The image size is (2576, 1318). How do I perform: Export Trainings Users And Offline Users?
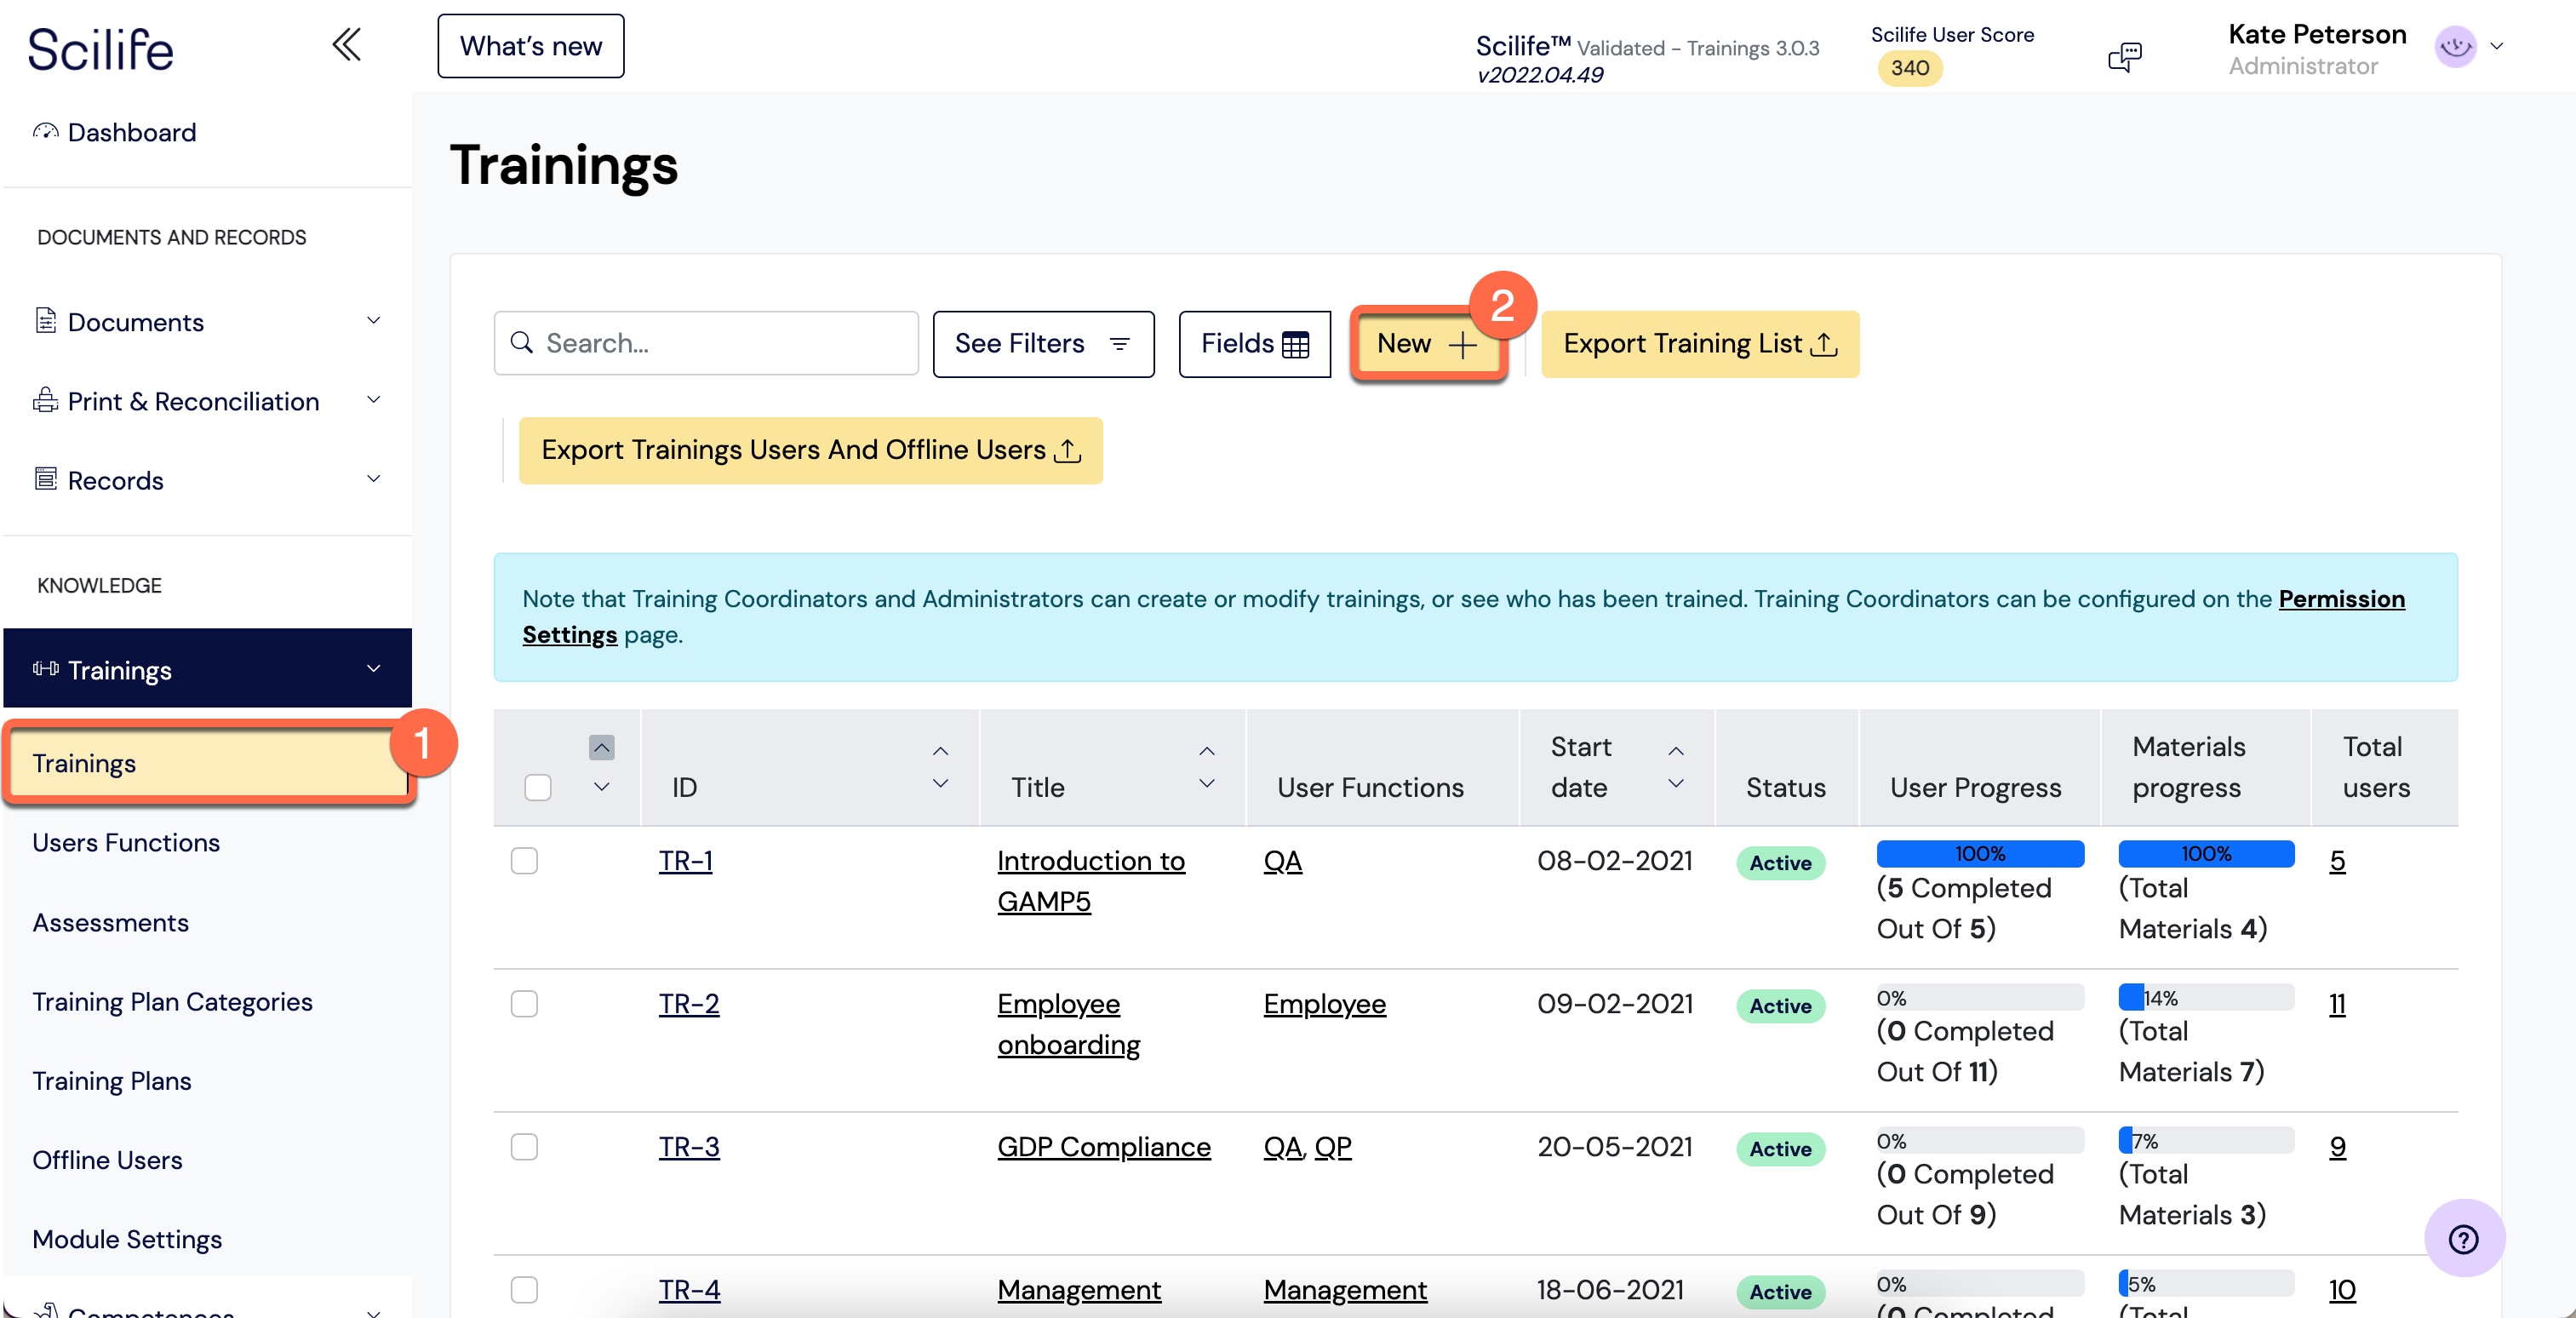point(810,450)
